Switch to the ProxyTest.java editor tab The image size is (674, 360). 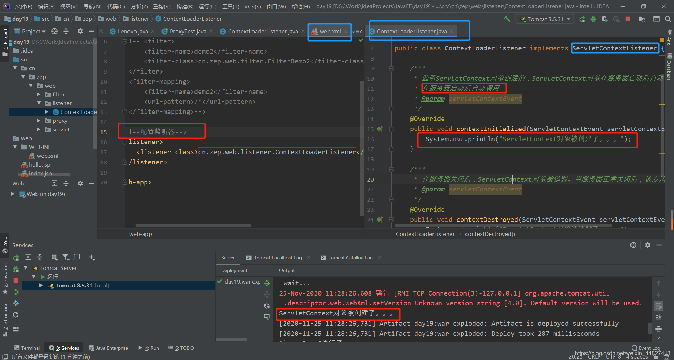tap(188, 31)
